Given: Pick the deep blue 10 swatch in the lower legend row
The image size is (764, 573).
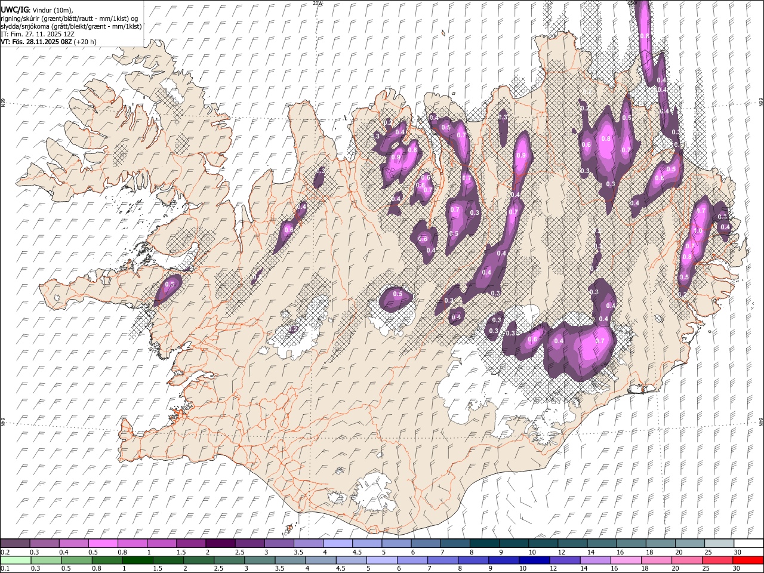Looking at the screenshot, I should pyautogui.click(x=534, y=560).
